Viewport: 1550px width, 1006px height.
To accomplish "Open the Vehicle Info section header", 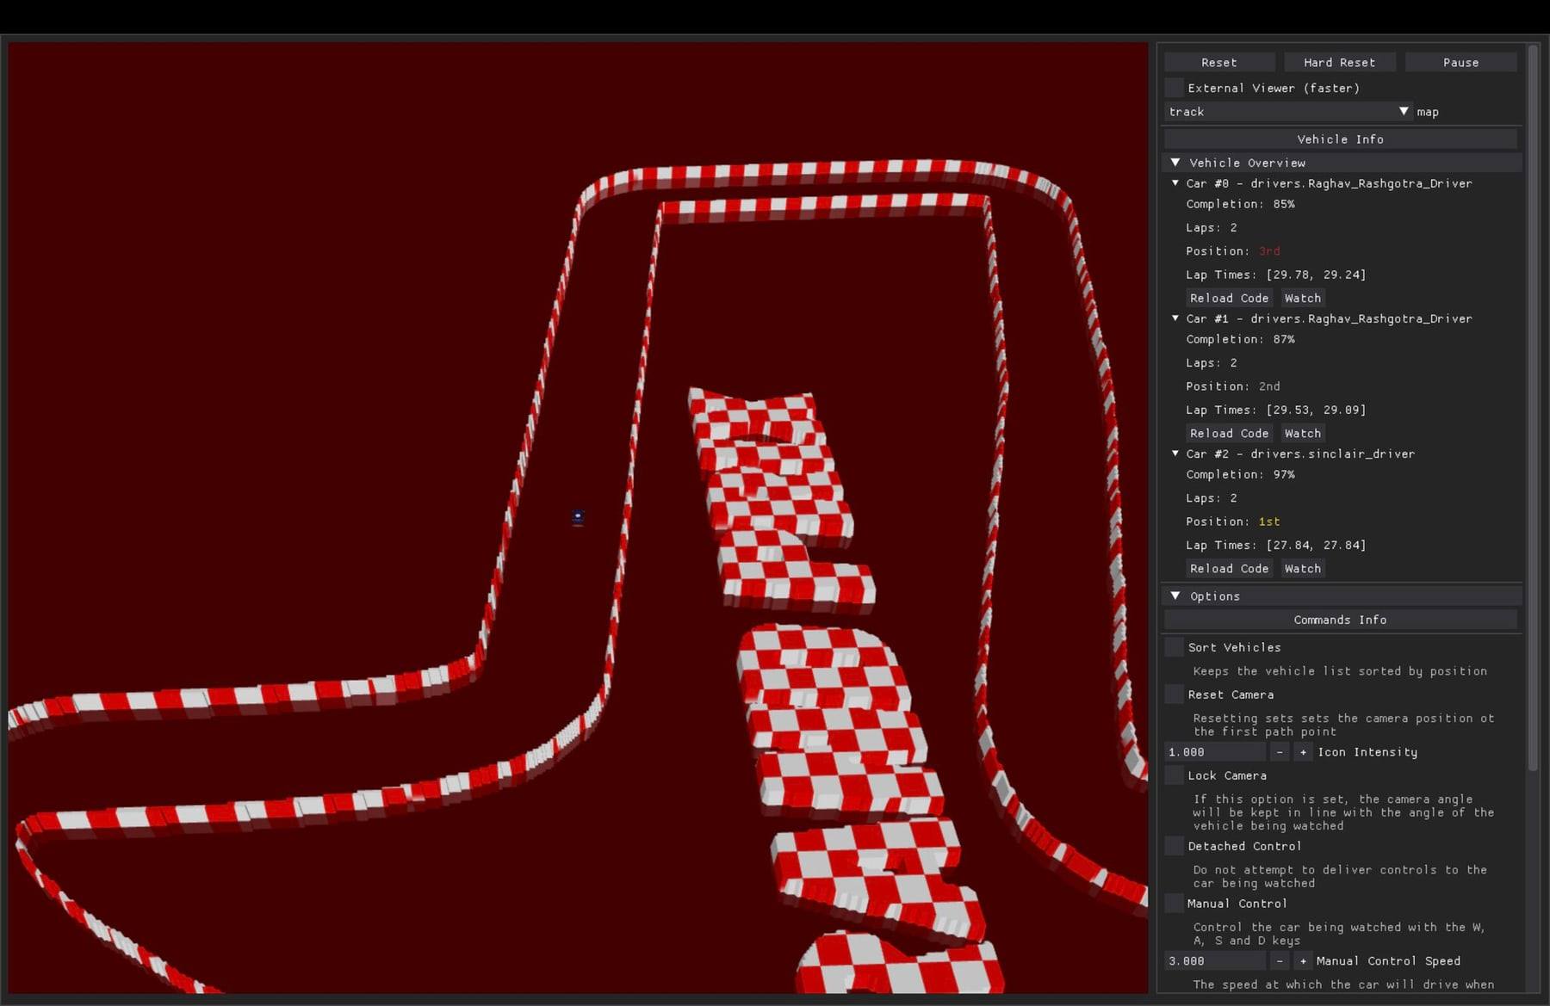I will coord(1340,139).
